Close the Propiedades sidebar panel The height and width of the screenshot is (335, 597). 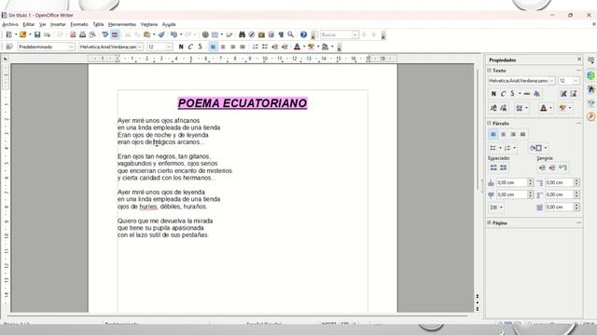(579, 60)
